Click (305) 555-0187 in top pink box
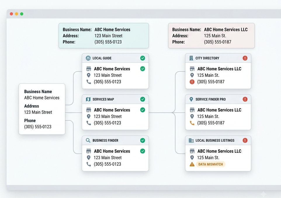Image resolution: width=281 pixels, height=198 pixels. pyautogui.click(x=218, y=42)
